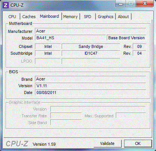Minimize the CPU-Z window
The image size is (156, 151).
coord(120,4)
